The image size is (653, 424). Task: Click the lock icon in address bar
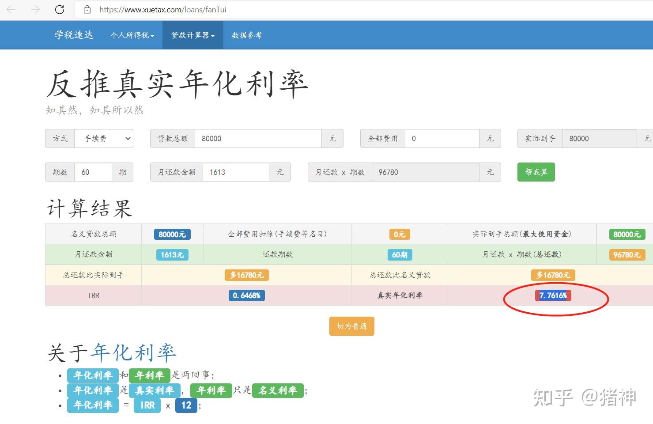(x=87, y=9)
